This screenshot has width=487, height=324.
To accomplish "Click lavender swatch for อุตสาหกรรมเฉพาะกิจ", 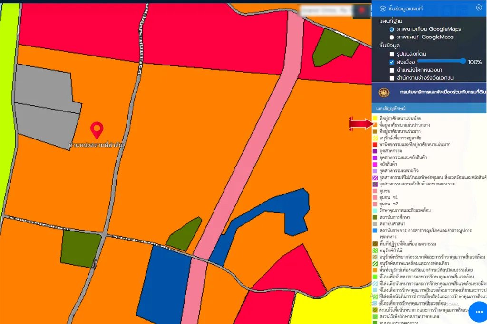I will (x=375, y=171).
